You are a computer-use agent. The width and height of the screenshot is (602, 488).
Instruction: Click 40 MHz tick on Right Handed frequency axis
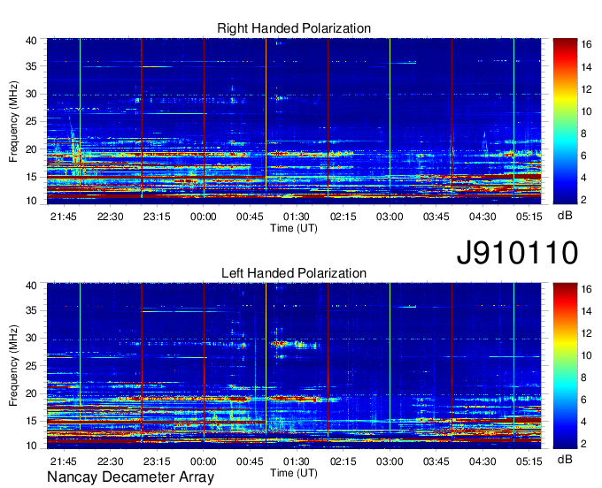(31, 41)
